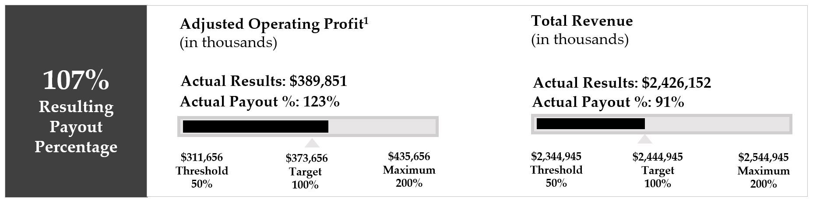Click the black filled portion of revenue bar
This screenshot has width=813, height=202.
pyautogui.click(x=590, y=124)
